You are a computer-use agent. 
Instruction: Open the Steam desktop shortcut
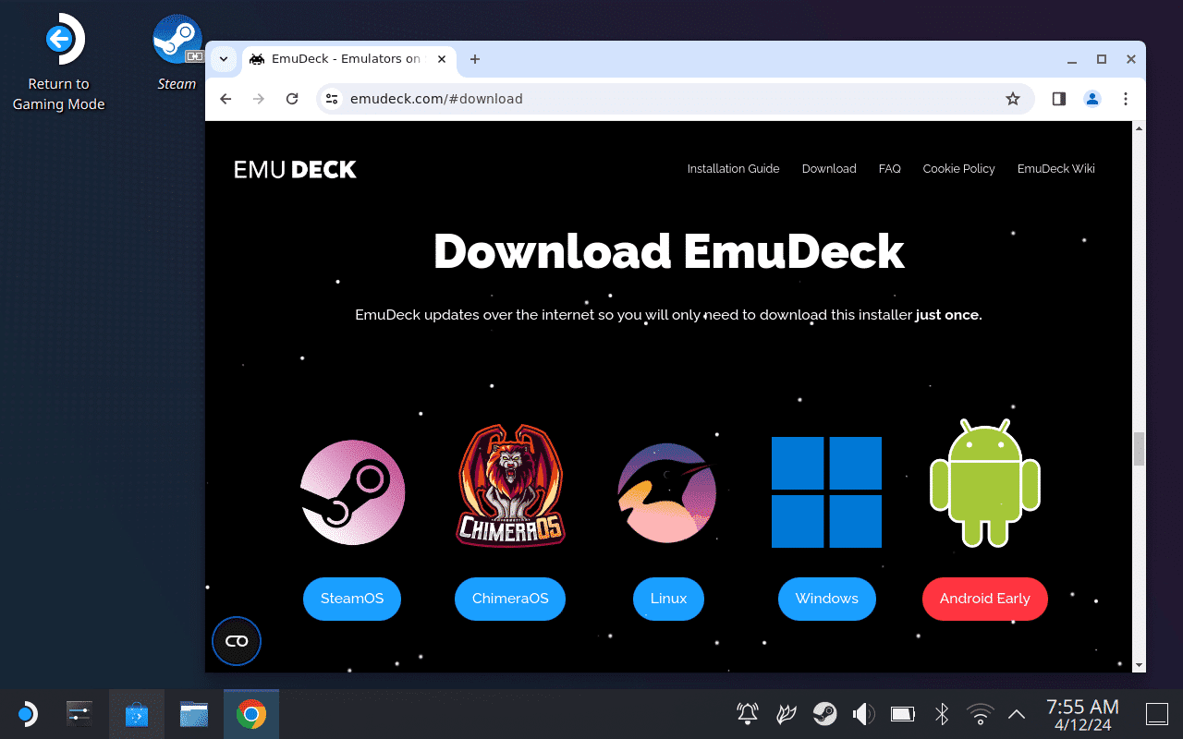point(177,54)
